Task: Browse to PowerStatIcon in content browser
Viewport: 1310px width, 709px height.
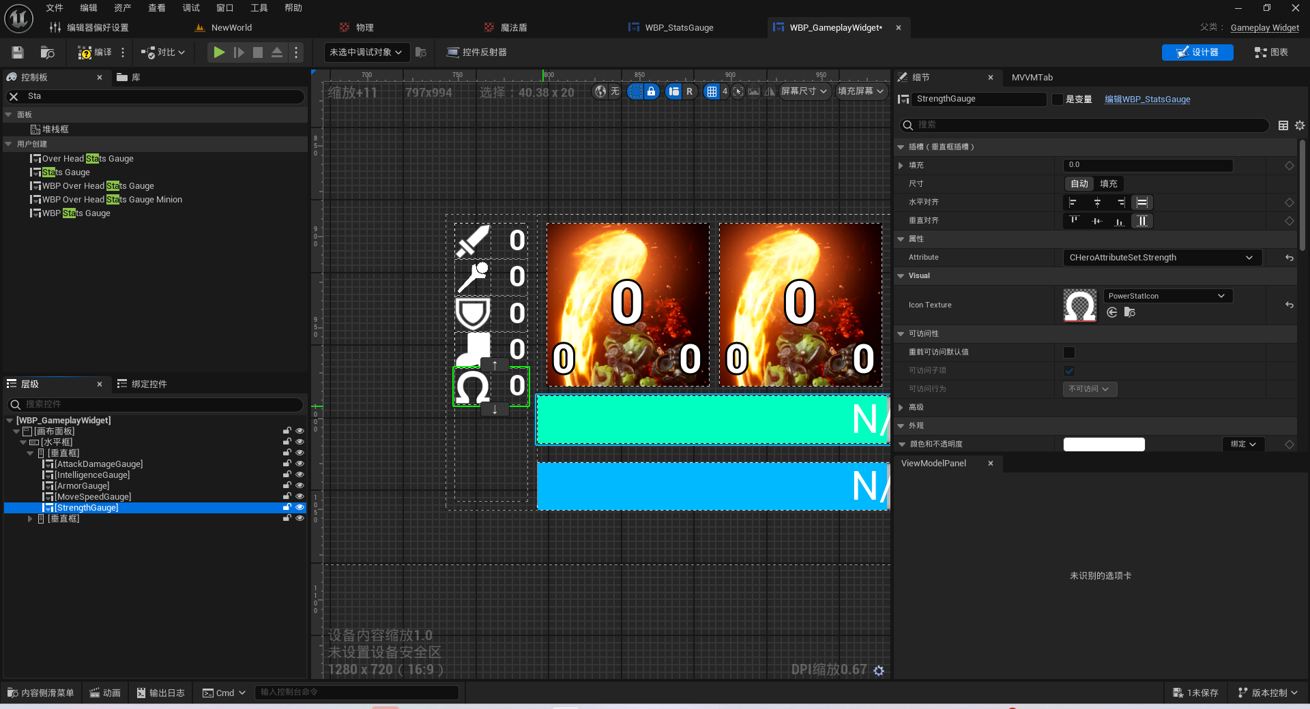Action: (x=1130, y=312)
